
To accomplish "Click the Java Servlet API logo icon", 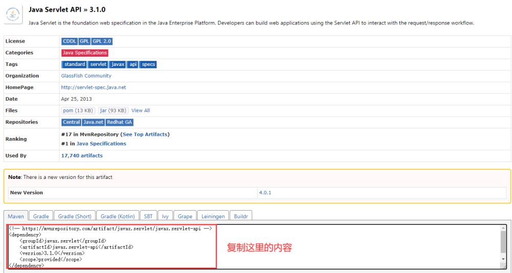I will click(13, 15).
